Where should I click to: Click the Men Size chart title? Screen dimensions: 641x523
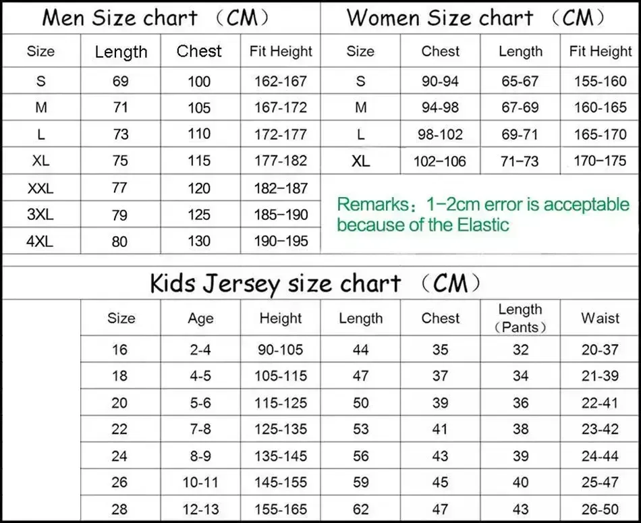coord(156,18)
